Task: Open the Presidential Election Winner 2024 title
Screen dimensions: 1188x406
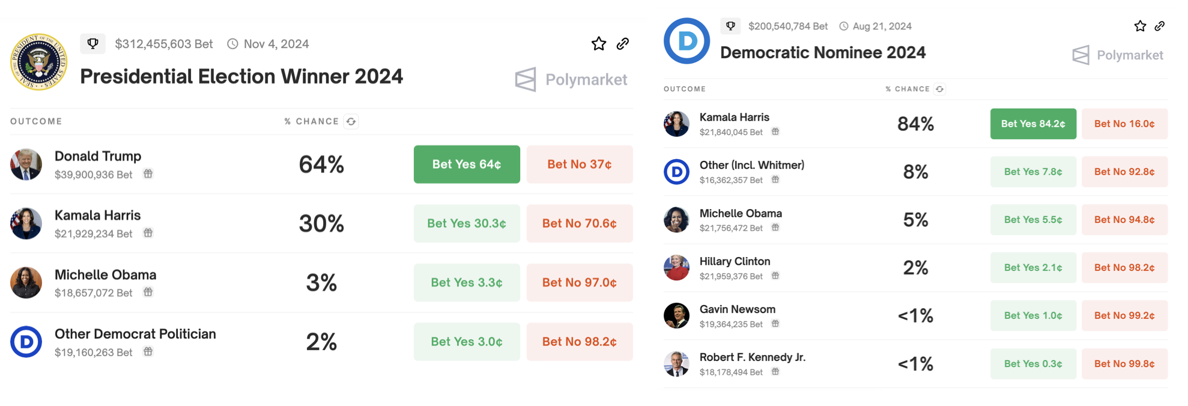Action: [x=241, y=77]
